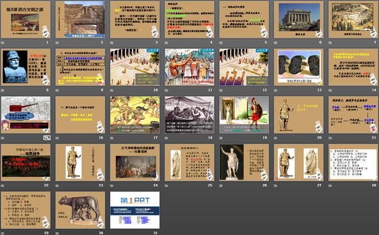This screenshot has width=379, height=235.
Task: Select slide 9 containing the table of questions
Action: point(80,67)
